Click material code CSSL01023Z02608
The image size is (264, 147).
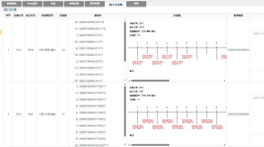pos(238,114)
